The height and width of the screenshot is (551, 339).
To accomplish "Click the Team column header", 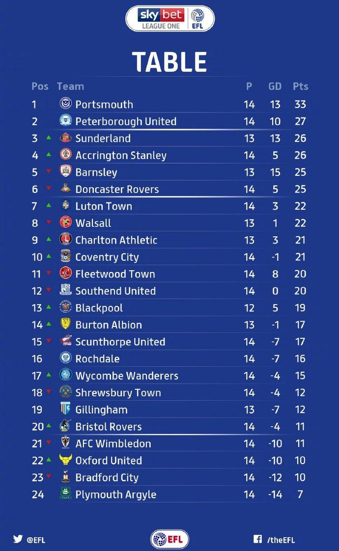I will click(70, 86).
